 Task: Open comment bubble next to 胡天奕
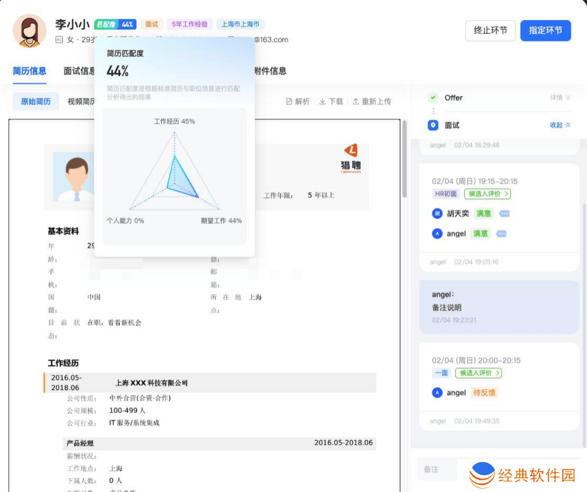click(x=503, y=214)
